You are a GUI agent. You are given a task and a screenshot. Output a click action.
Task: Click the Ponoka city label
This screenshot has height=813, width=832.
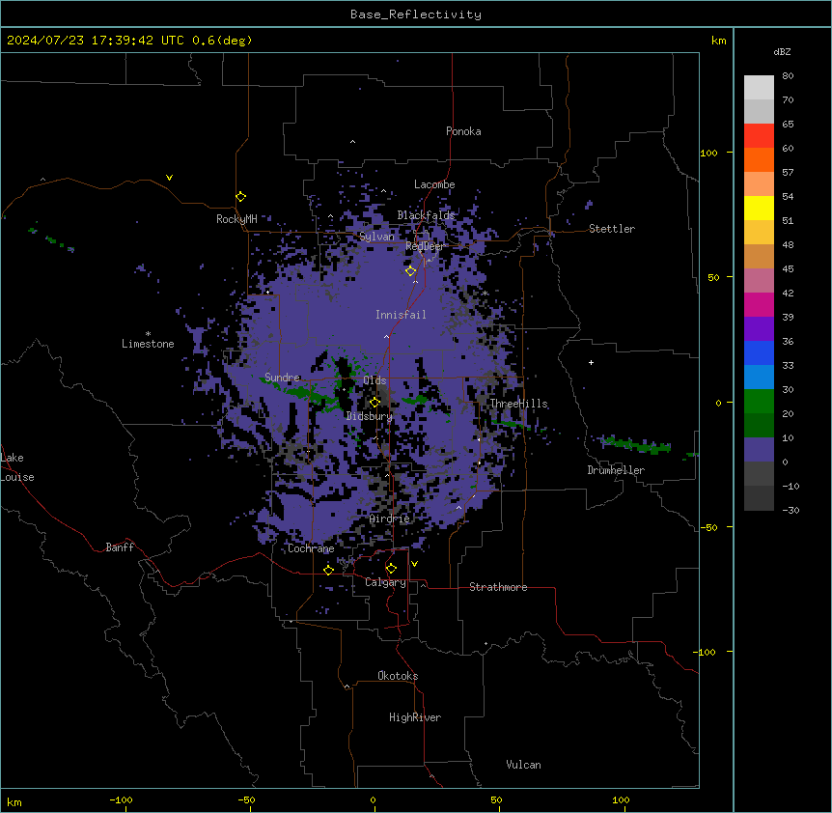463,131
